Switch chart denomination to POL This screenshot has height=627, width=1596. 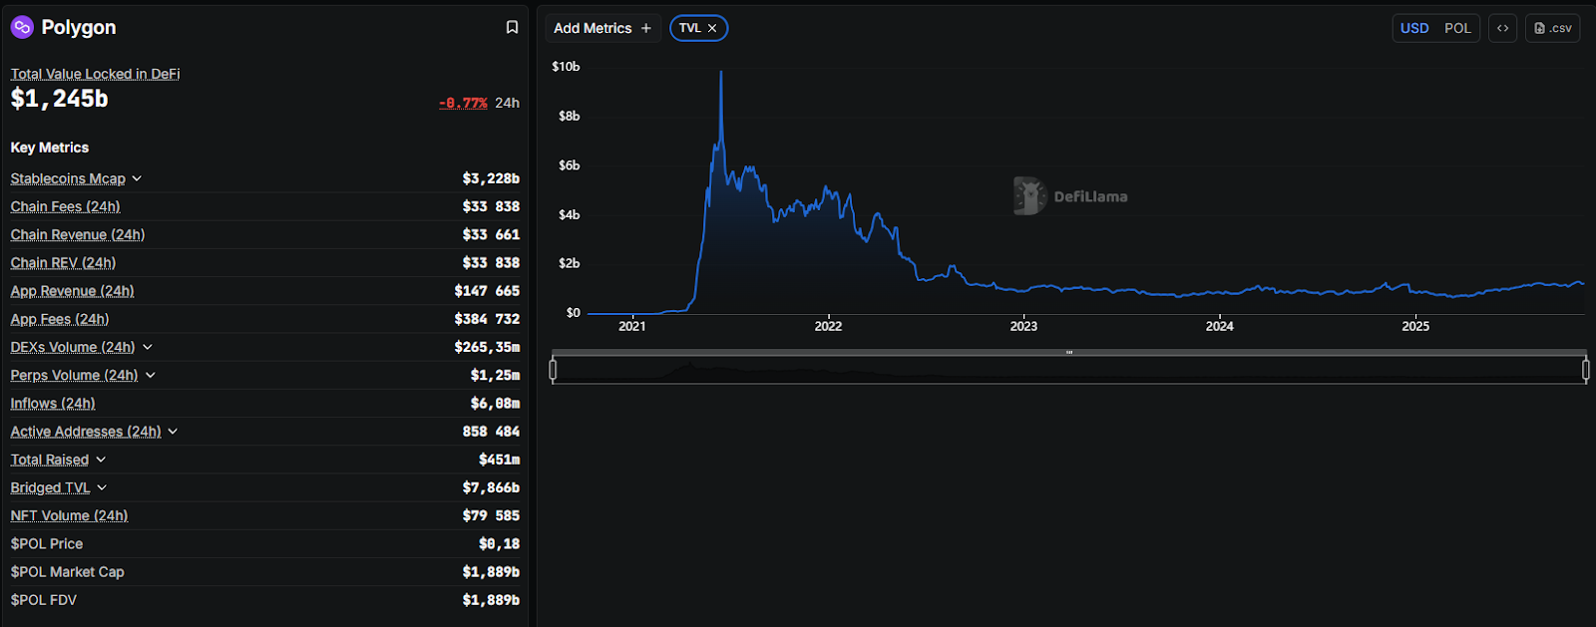click(x=1457, y=28)
